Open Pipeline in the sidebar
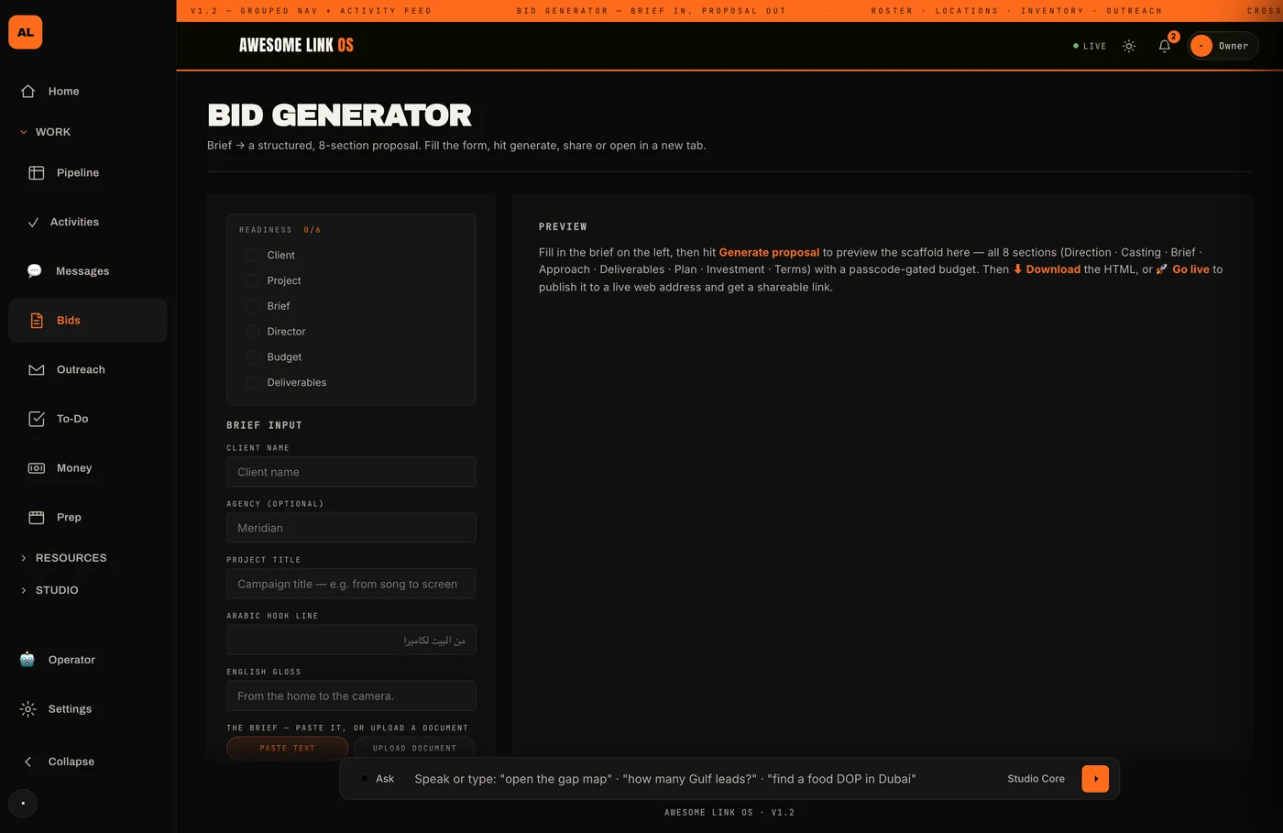The height and width of the screenshot is (833, 1283). click(x=88, y=172)
